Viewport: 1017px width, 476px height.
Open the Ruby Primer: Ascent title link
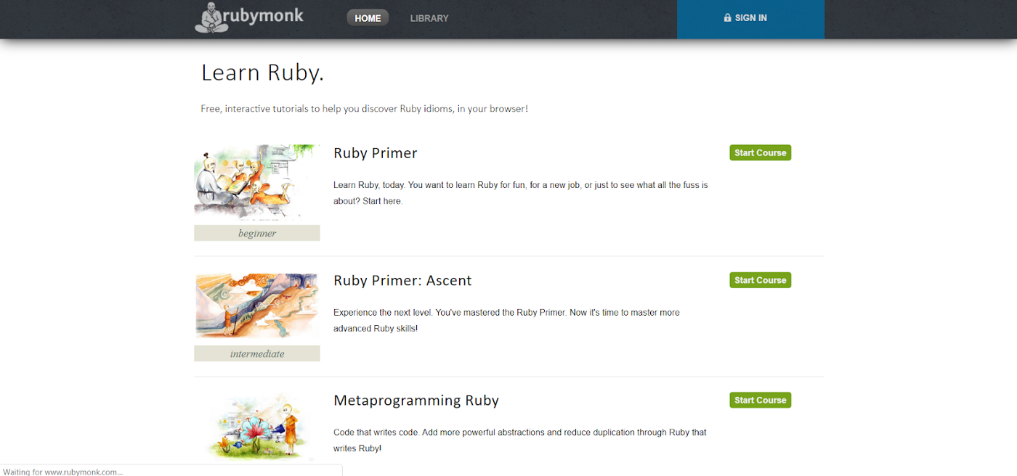click(x=402, y=281)
